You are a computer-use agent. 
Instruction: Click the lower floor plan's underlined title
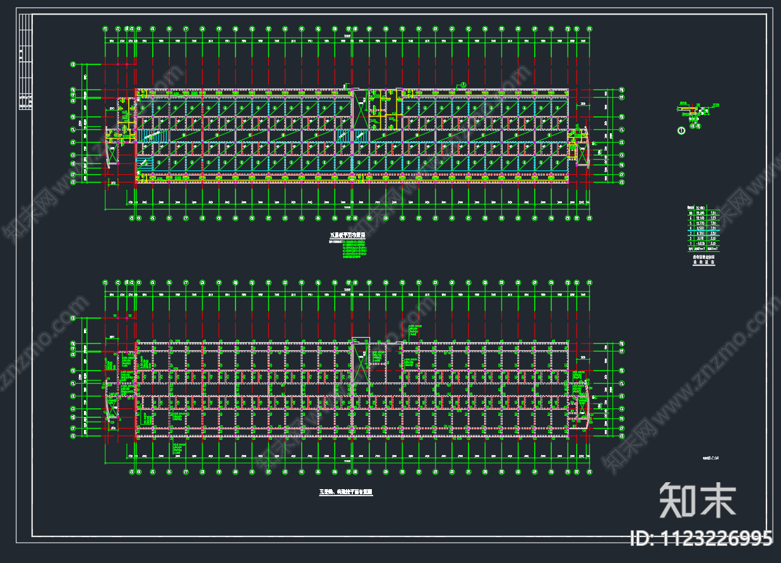pos(345,492)
